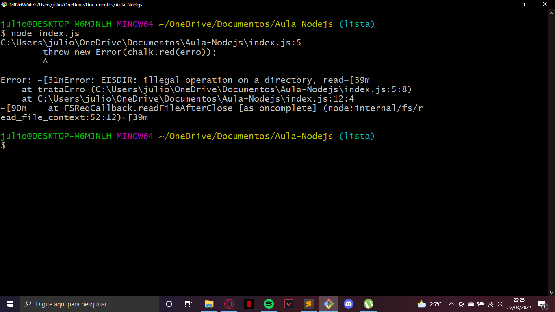Click the 'ead_file_context:52:12' line
Image resolution: width=555 pixels, height=312 pixels.
point(74,117)
